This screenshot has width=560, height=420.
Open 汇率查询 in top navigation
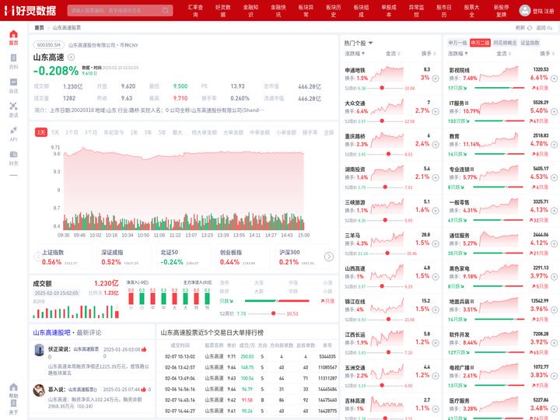pos(195,11)
